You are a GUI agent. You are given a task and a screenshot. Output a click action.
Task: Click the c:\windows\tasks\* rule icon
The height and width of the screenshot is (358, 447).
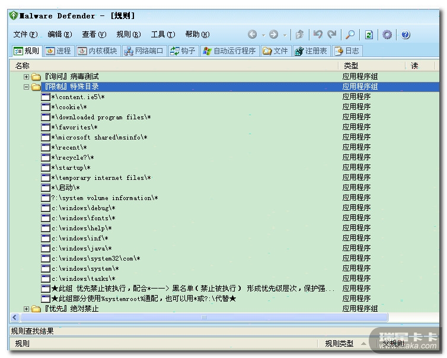coord(46,278)
